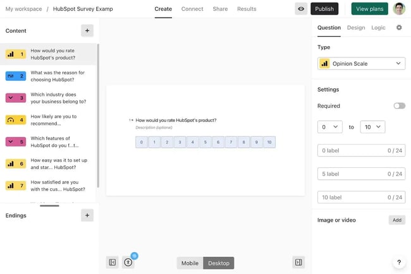Click the Publish button
This screenshot has width=411, height=274.
[324, 9]
